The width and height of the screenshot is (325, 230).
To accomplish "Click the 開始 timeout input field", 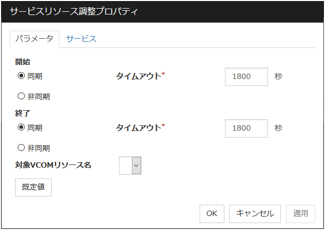I will pyautogui.click(x=246, y=76).
